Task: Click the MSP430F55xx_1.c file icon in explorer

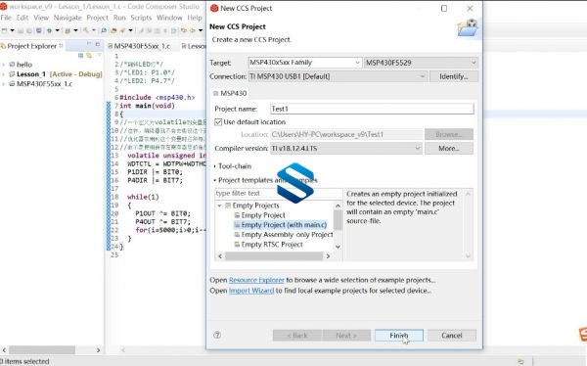Action: click(x=12, y=84)
